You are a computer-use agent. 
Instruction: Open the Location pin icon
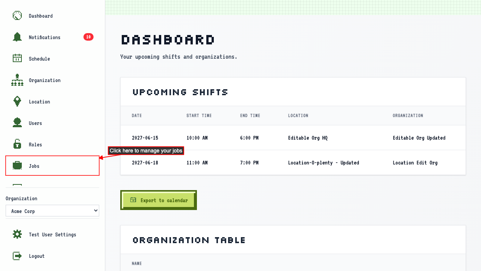pyautogui.click(x=17, y=102)
